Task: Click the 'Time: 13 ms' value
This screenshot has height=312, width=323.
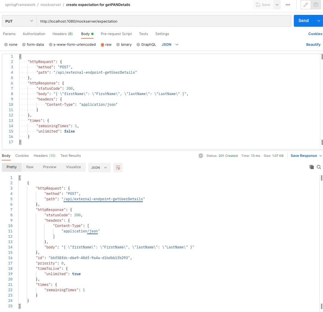Action: tap(251, 156)
